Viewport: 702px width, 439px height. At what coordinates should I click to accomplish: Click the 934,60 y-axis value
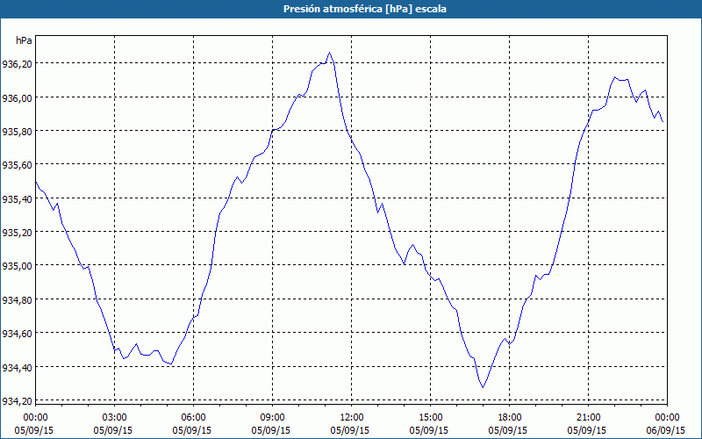[x=16, y=334]
